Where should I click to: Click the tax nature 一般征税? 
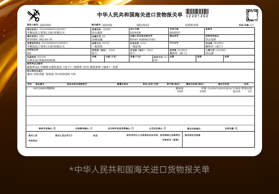[x=135, y=46]
